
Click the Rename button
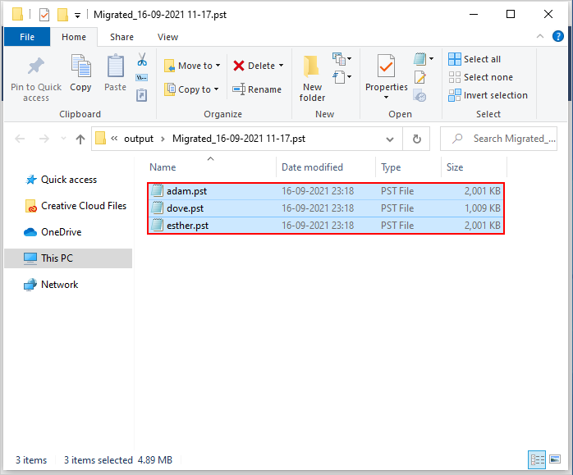click(257, 89)
